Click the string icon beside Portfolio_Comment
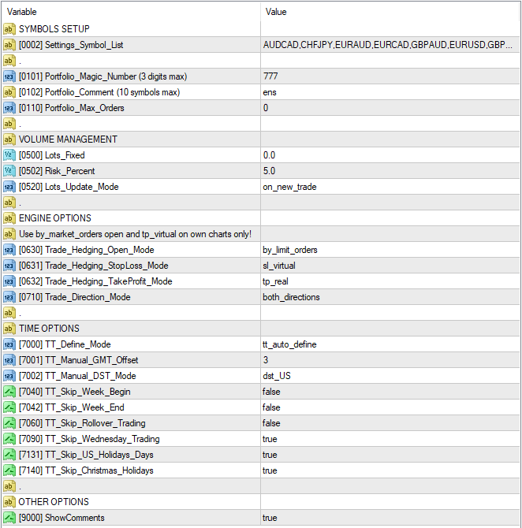Screen dimensions: 522x528 click(x=9, y=92)
